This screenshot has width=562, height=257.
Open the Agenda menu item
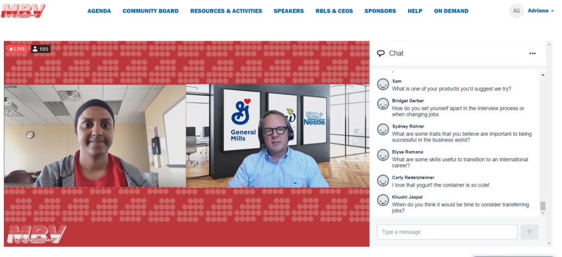pyautogui.click(x=99, y=11)
